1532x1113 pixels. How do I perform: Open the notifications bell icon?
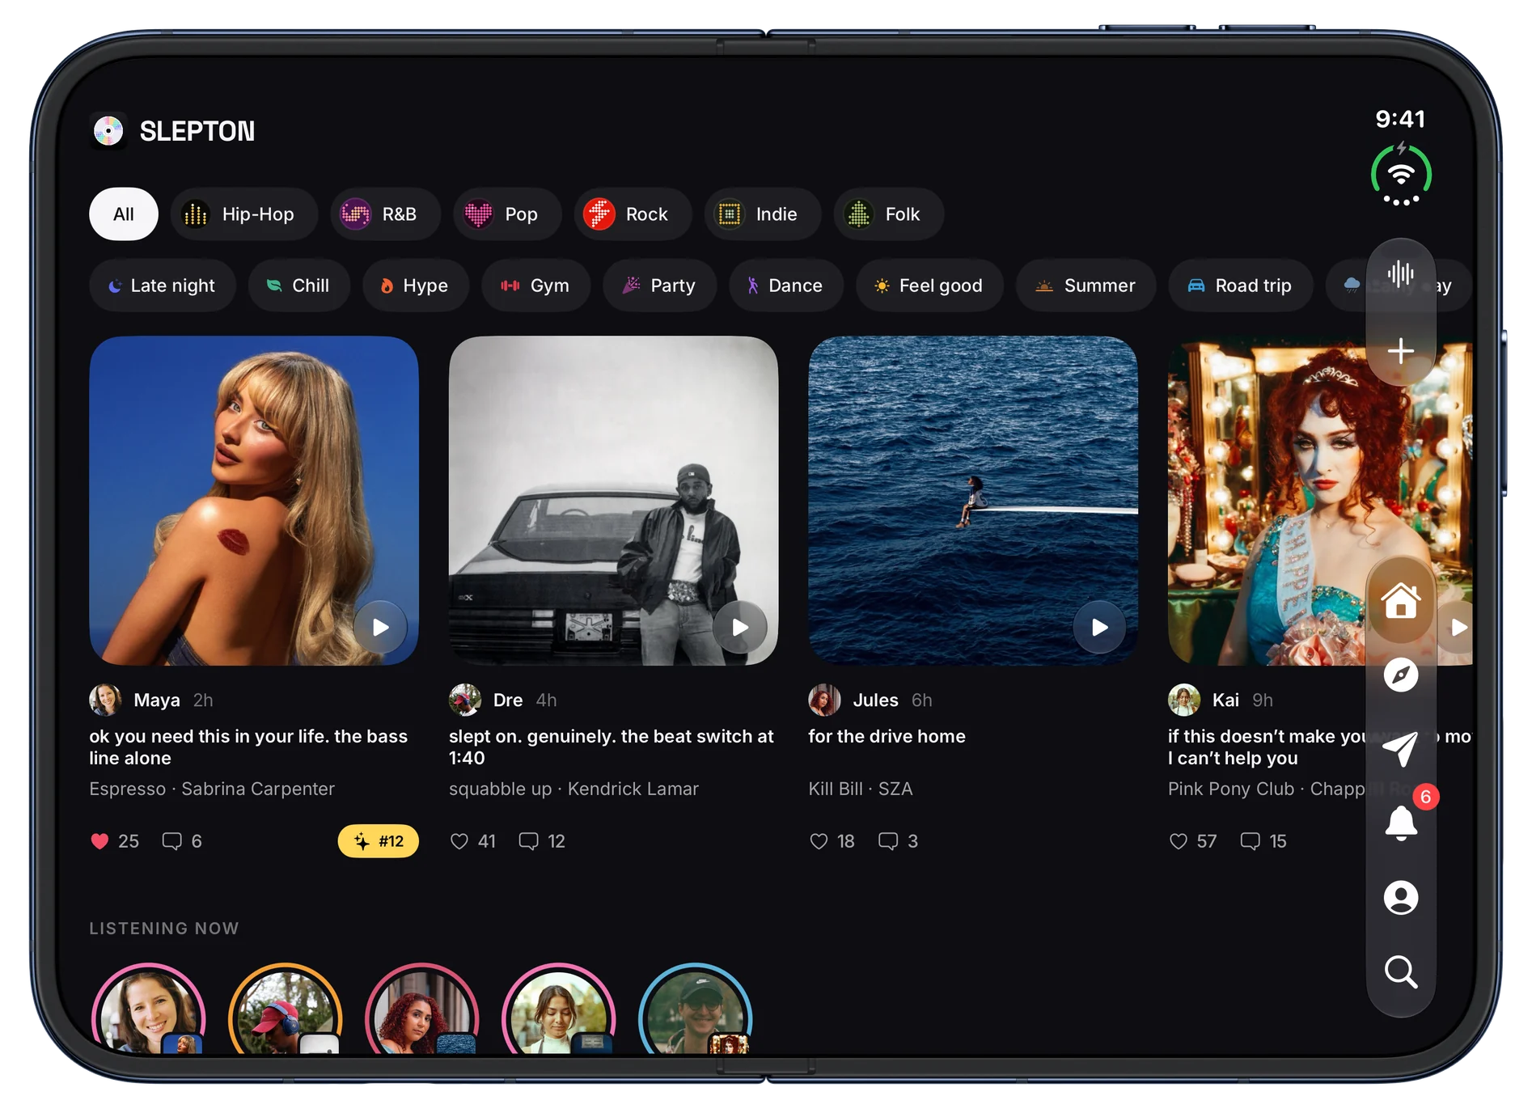pyautogui.click(x=1401, y=823)
